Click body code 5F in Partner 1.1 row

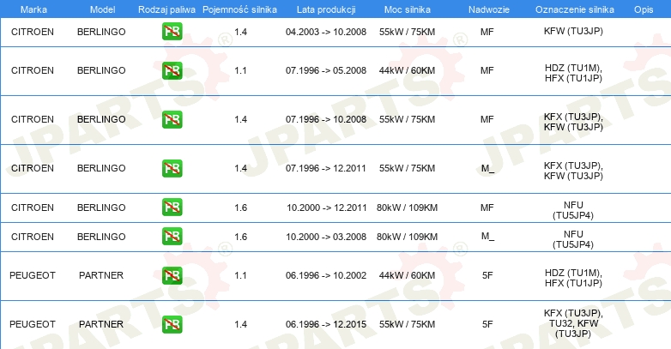pos(487,275)
